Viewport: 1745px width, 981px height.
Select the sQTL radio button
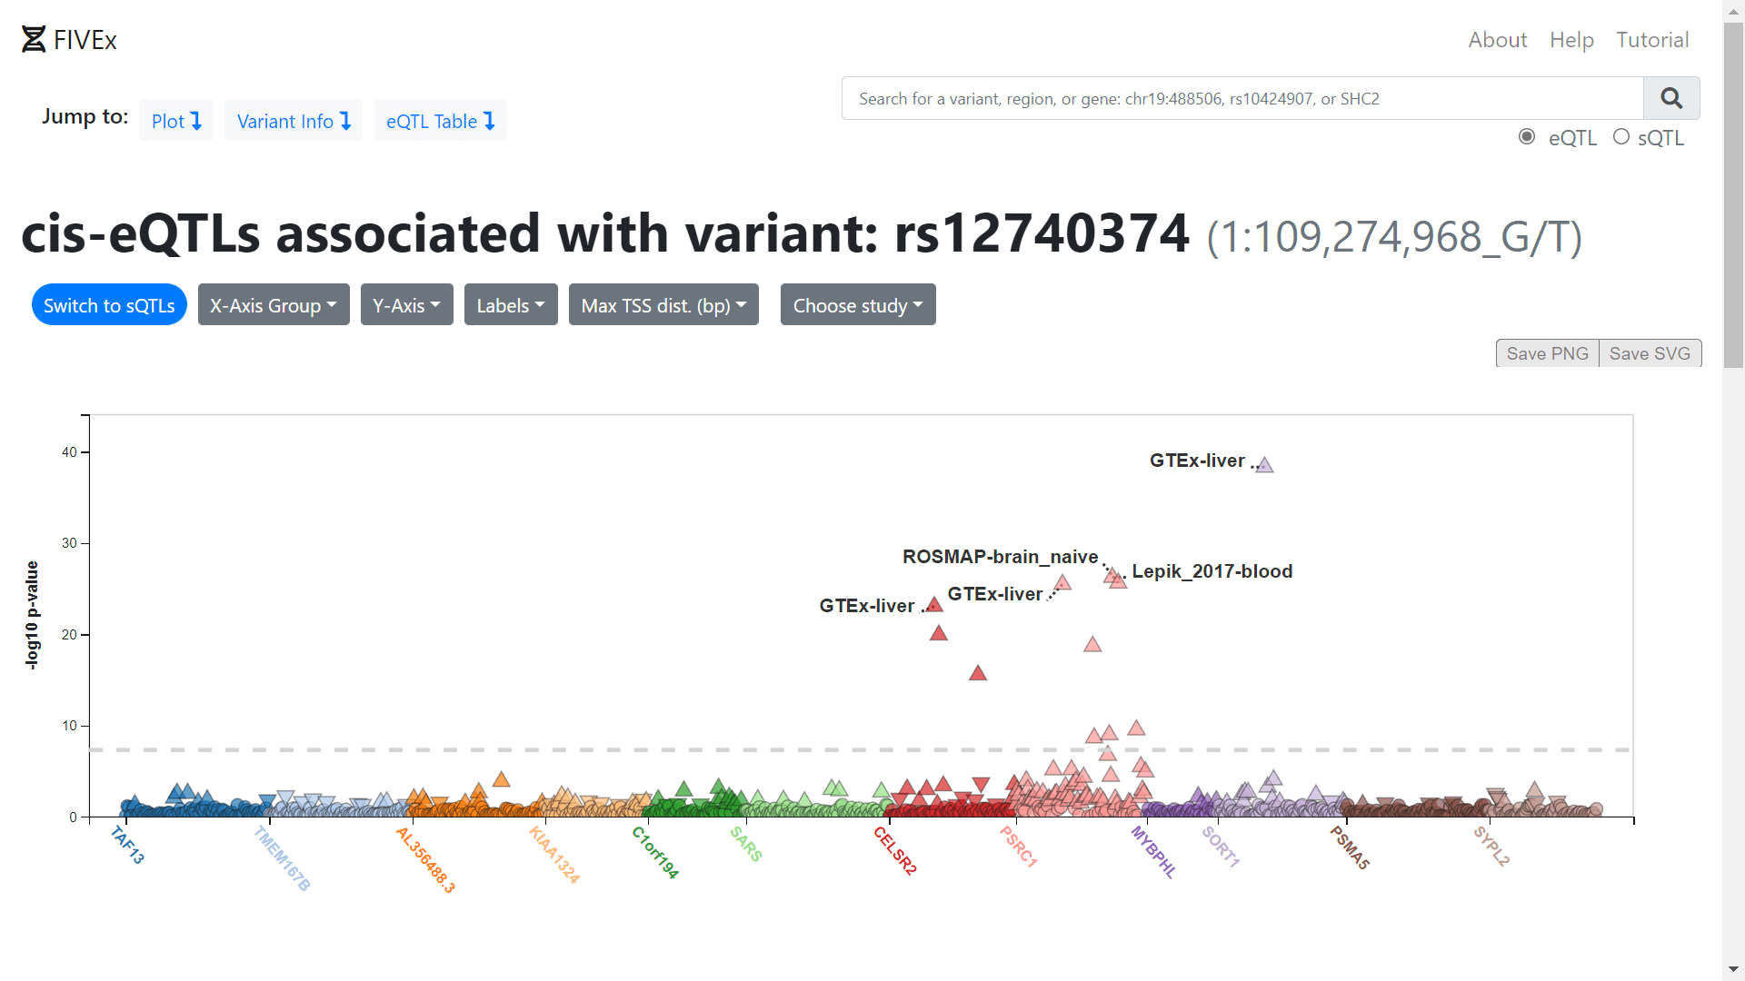coord(1621,136)
